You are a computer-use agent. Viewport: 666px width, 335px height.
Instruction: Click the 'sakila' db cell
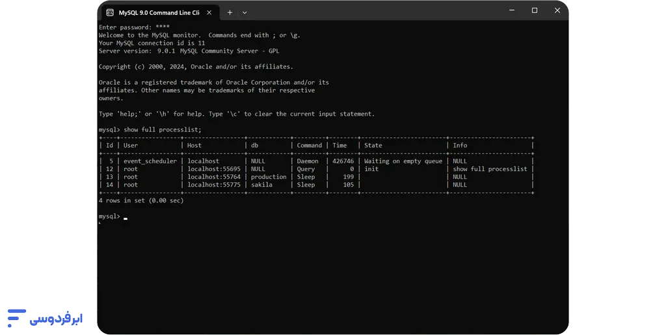point(261,185)
